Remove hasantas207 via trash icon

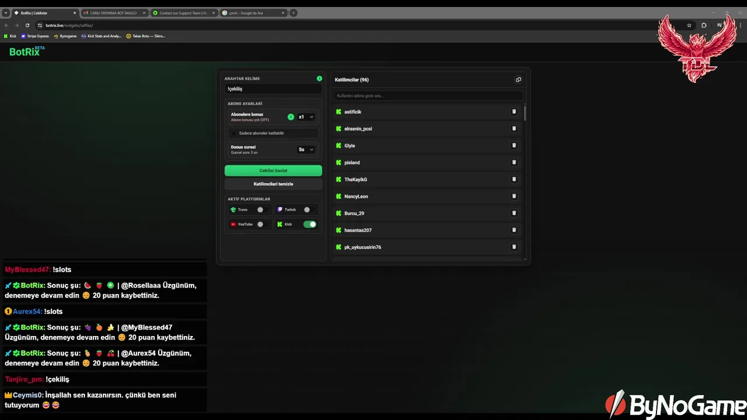point(514,230)
